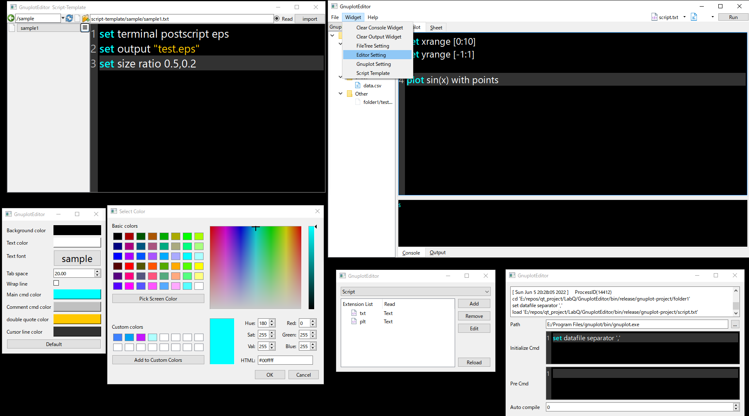Screen dimensions: 749x416
Task: Refresh the template directory with the reload icon
Action: (69, 18)
